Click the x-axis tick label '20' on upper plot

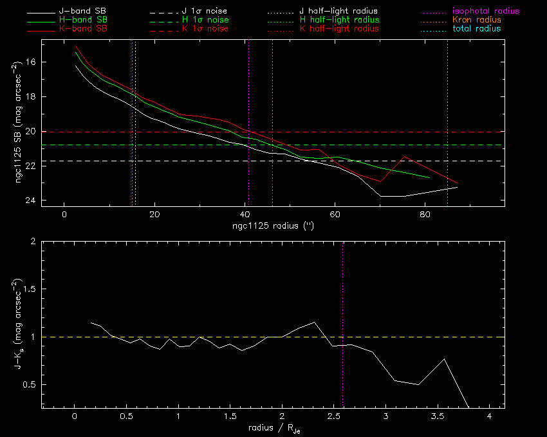point(154,215)
